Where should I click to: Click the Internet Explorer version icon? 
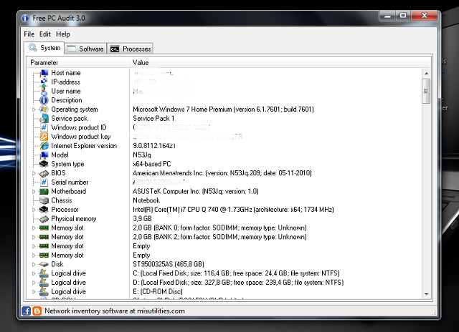[44, 146]
